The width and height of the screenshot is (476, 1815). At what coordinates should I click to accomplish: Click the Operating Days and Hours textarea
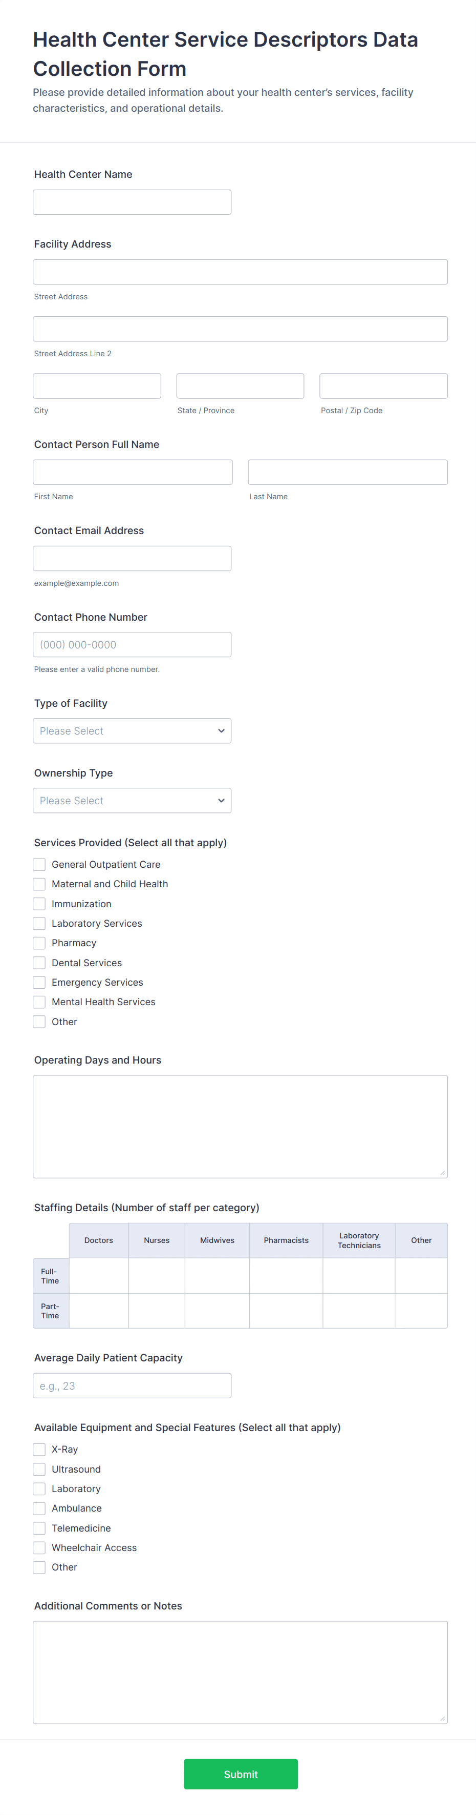[x=241, y=1127]
